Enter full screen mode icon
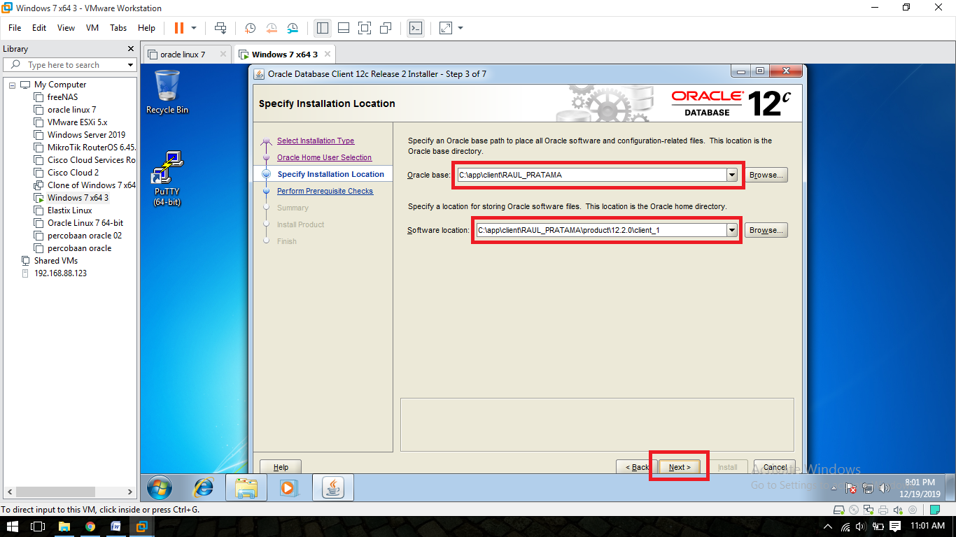 click(x=364, y=28)
